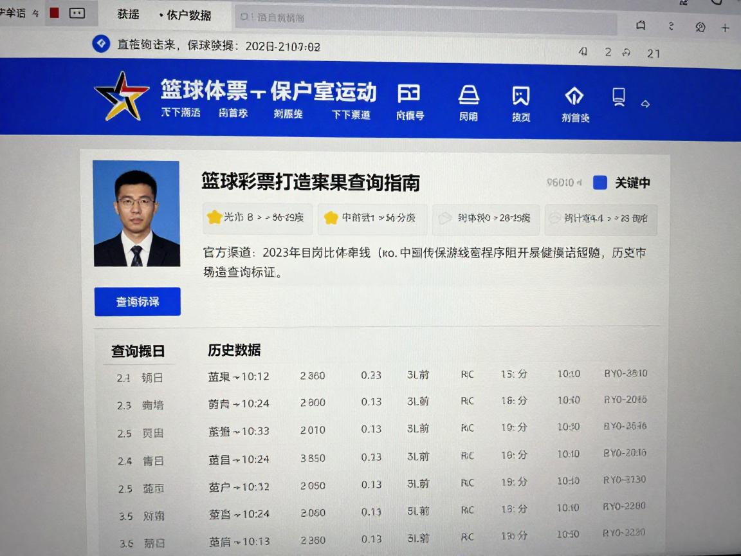Screen dimensions: 741x556
Task: Expand the small arrow at header far right
Action: (646, 104)
